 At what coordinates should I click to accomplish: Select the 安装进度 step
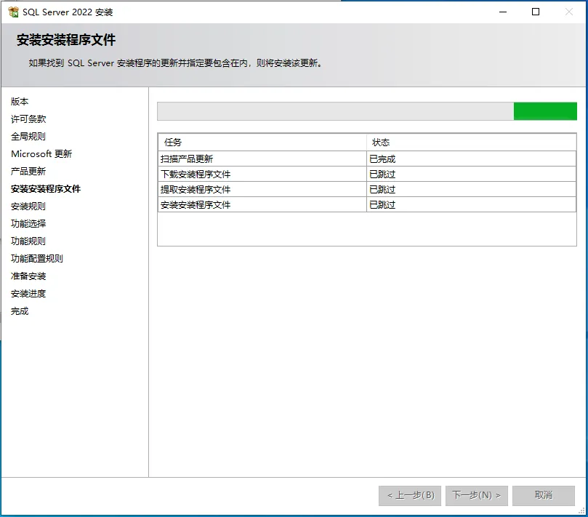pyautogui.click(x=28, y=293)
